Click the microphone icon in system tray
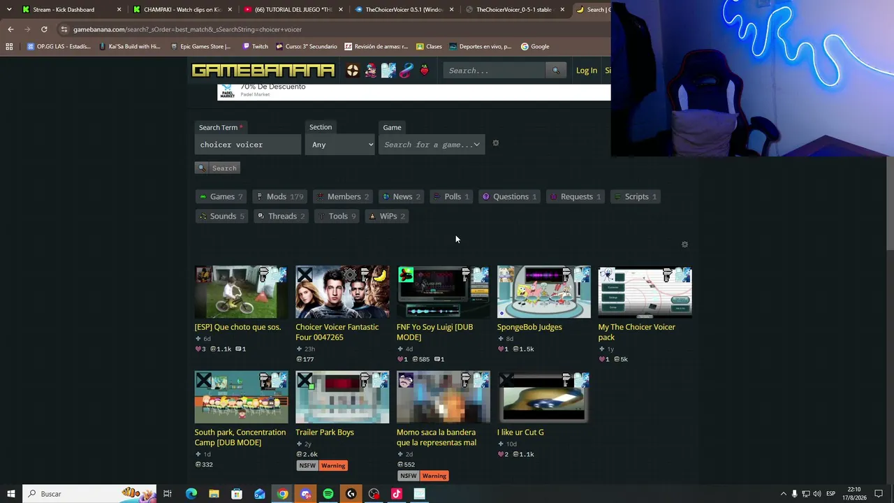 tap(794, 494)
